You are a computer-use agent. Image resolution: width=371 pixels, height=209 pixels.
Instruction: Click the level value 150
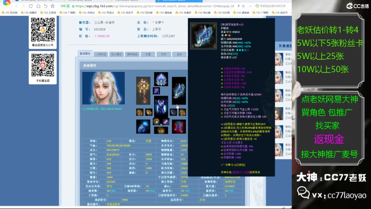[x=109, y=141]
